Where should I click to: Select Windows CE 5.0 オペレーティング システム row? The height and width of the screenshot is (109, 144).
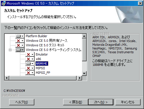[53, 50]
